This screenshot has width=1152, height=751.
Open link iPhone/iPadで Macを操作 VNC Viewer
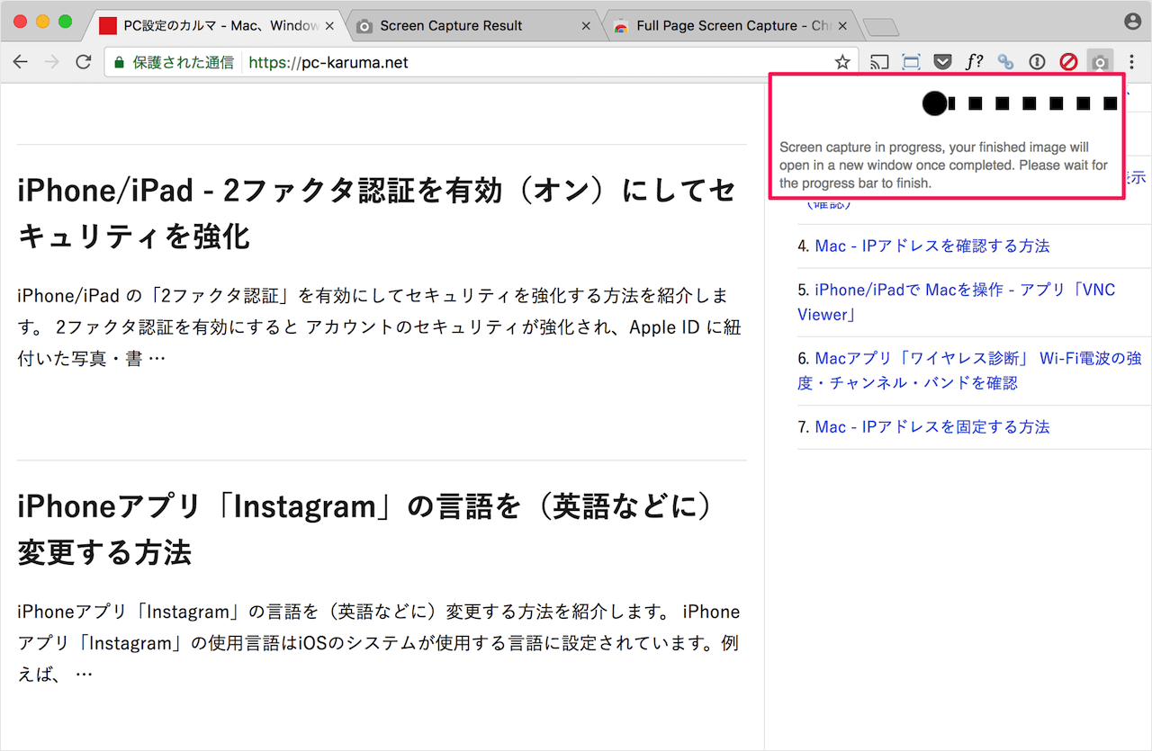click(x=956, y=302)
